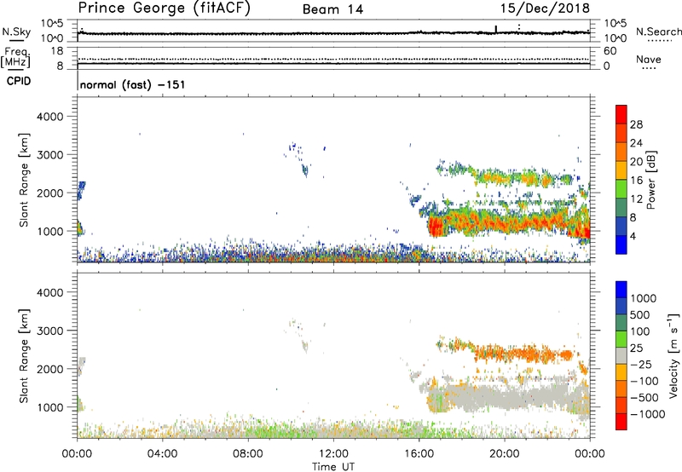The width and height of the screenshot is (682, 472).
Task: Click the '4' label on Power color bar
Action: click(633, 237)
